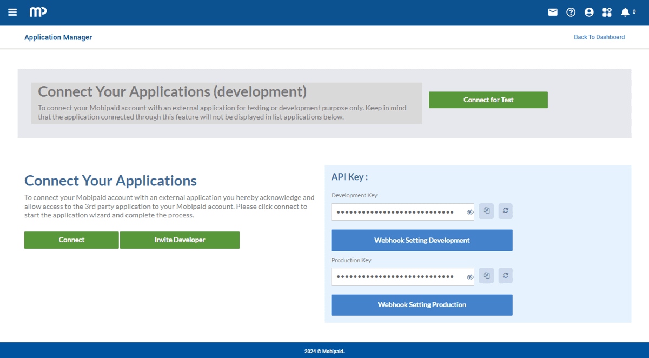Open Webhook Setting Production
The height and width of the screenshot is (358, 649).
coord(422,305)
